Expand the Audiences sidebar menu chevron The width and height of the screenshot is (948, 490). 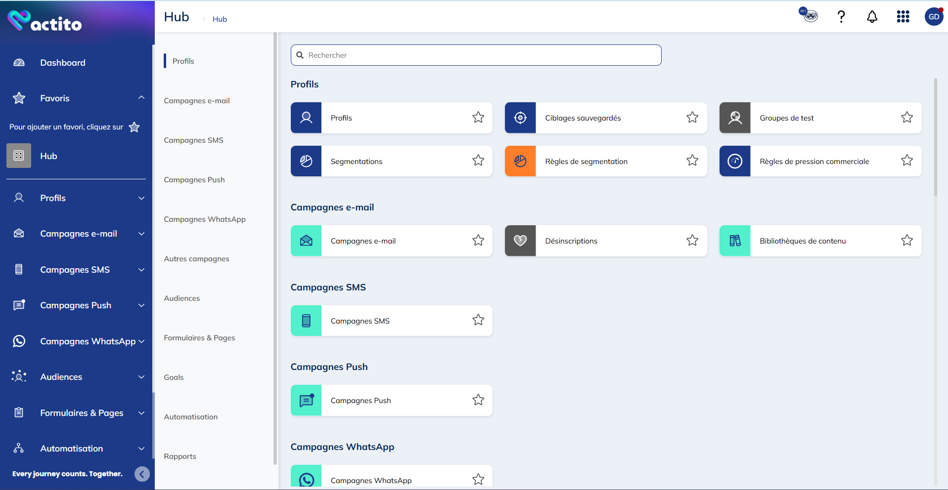(141, 377)
